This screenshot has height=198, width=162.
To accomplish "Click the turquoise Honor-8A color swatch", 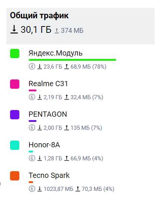I will (x=15, y=145).
